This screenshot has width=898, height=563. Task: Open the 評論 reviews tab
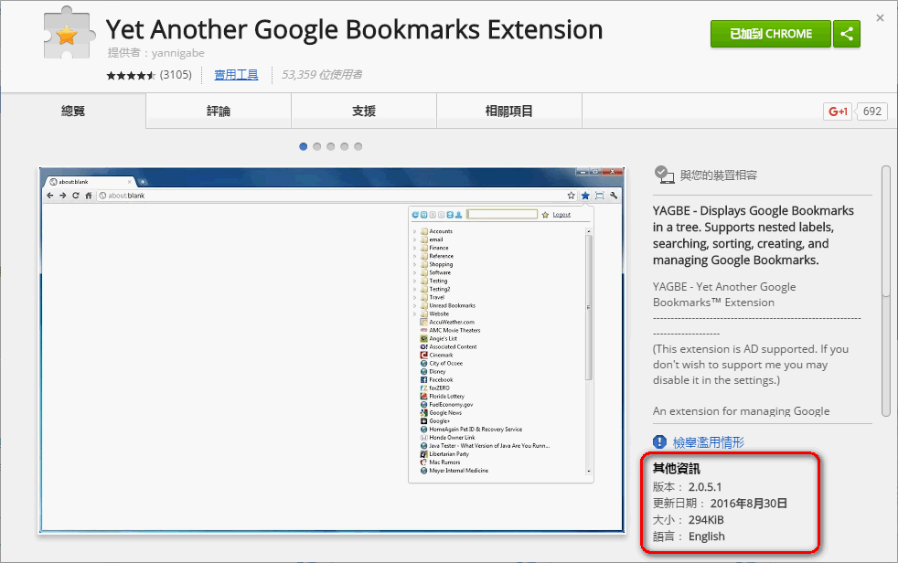point(219,112)
